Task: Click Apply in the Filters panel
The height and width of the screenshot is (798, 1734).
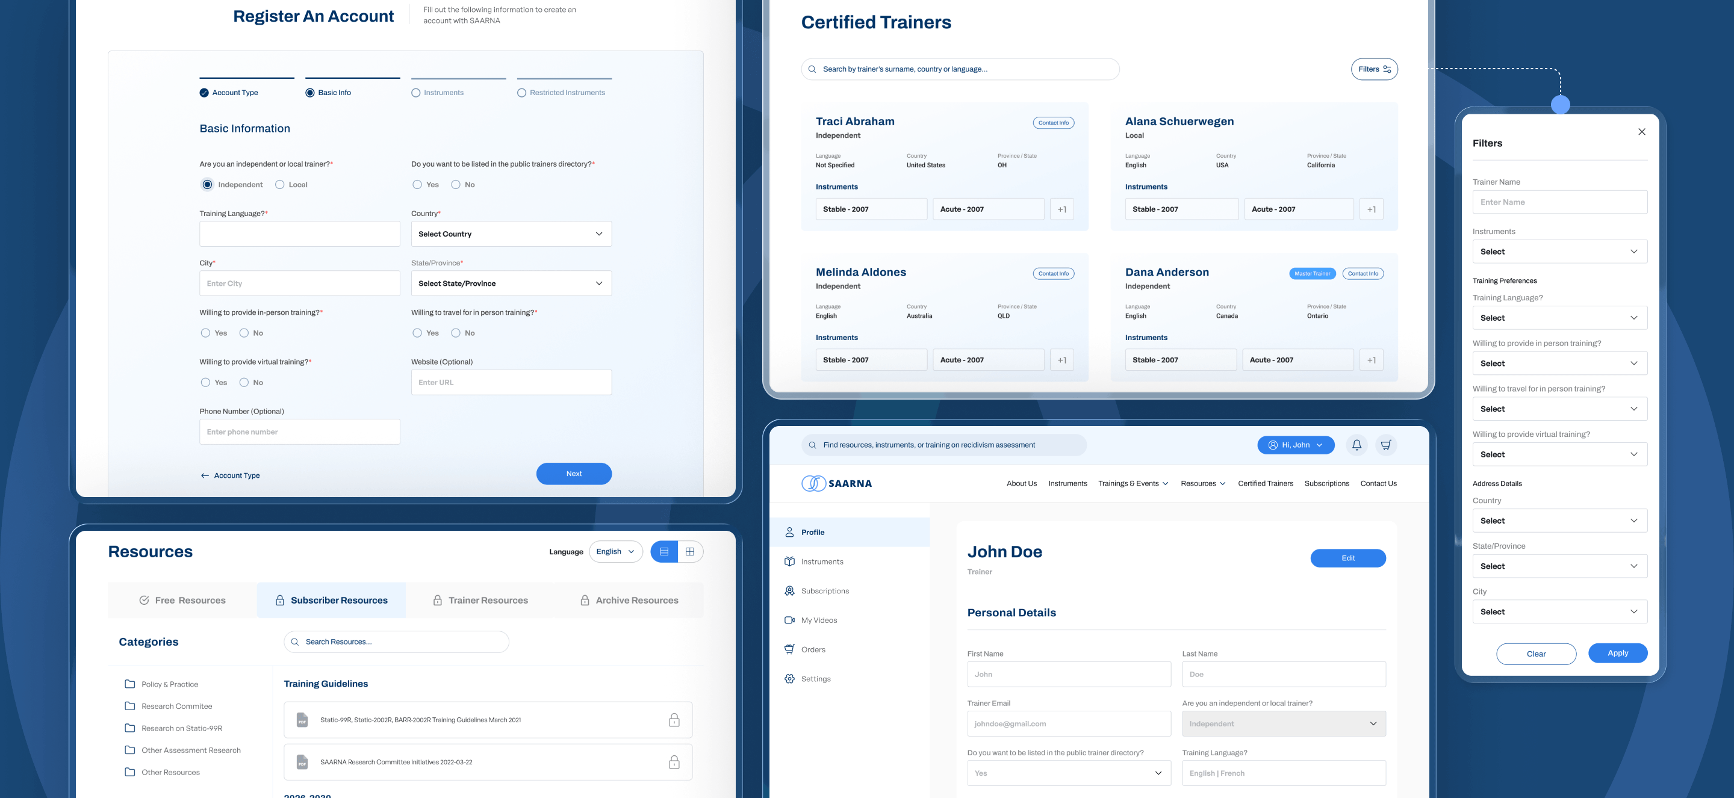Action: click(x=1618, y=654)
